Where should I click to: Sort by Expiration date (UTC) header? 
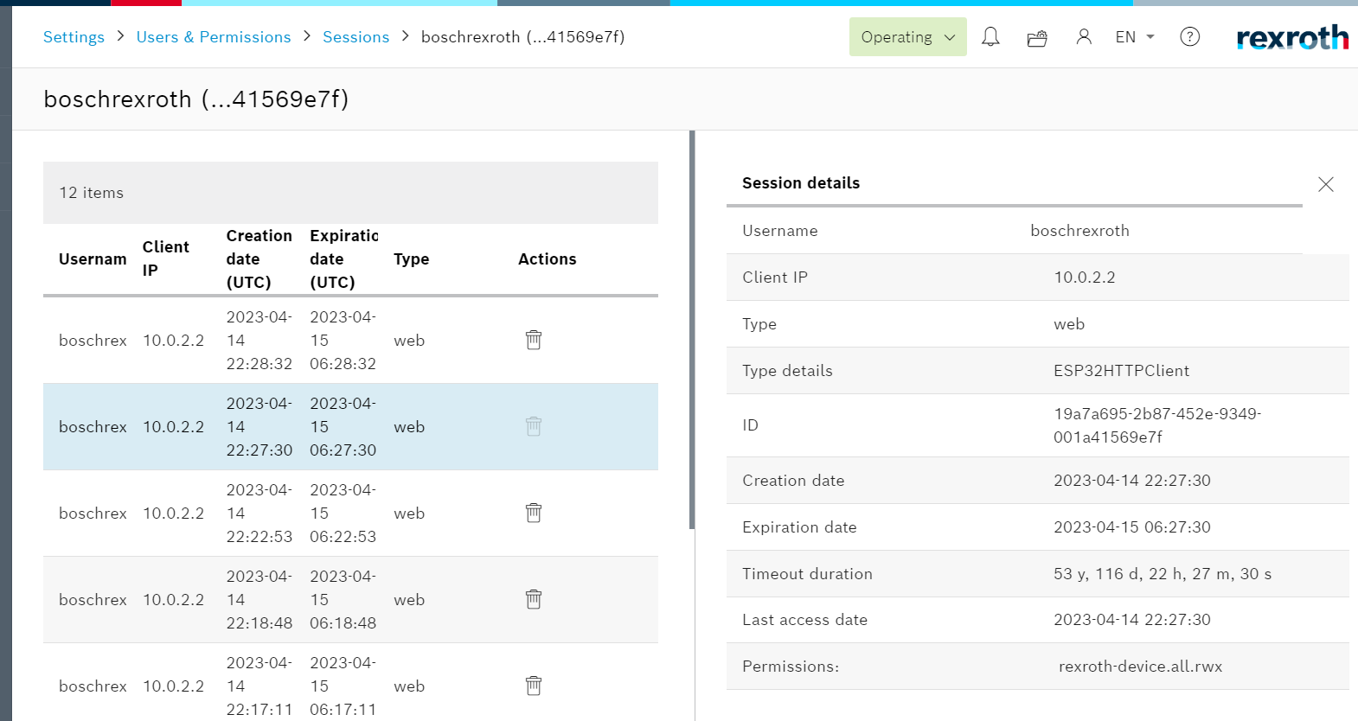coord(344,258)
